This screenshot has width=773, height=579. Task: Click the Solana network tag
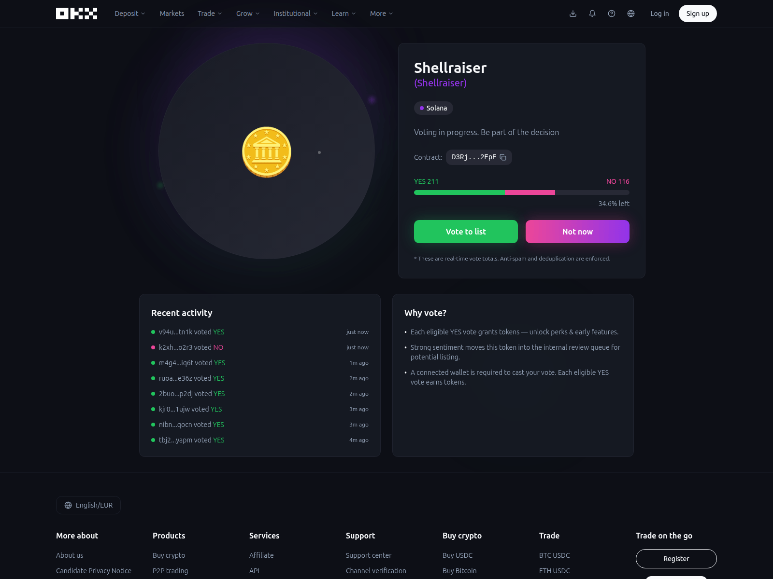[433, 108]
